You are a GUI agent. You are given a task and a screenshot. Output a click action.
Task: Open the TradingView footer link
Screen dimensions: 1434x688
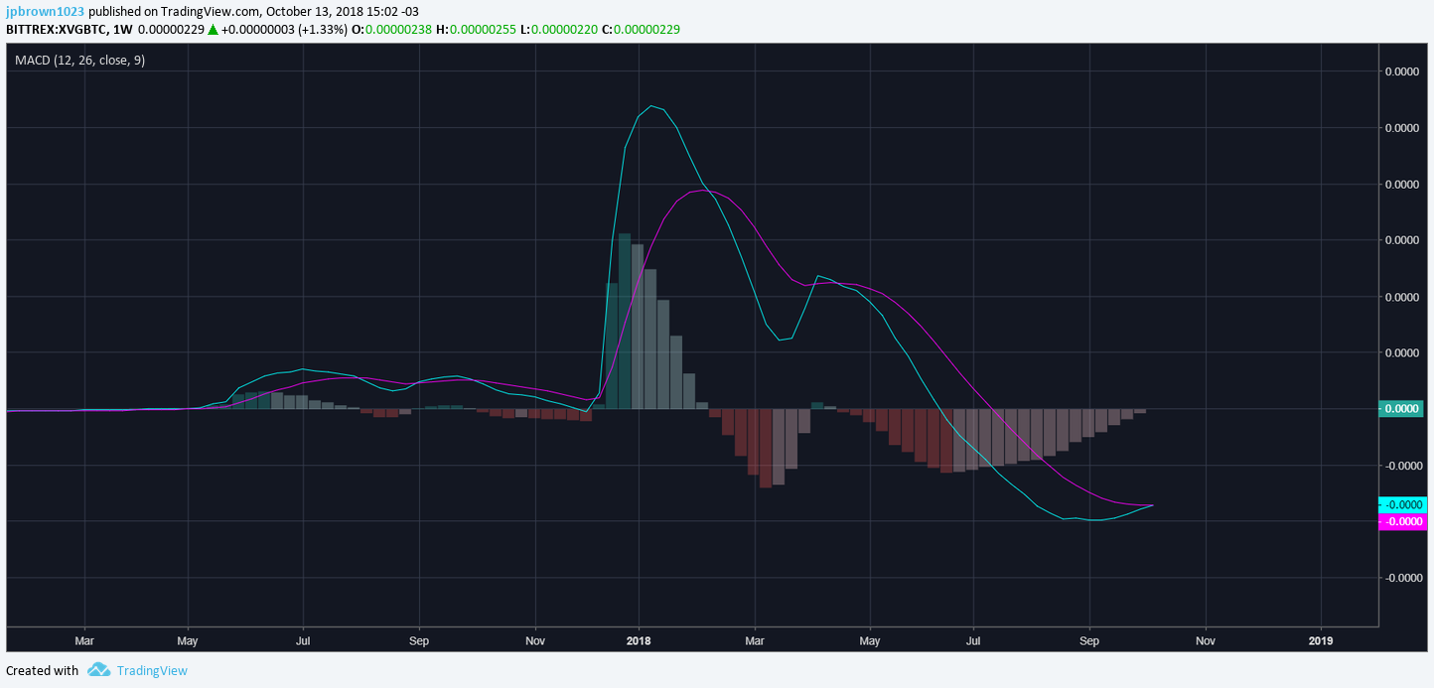[x=152, y=670]
